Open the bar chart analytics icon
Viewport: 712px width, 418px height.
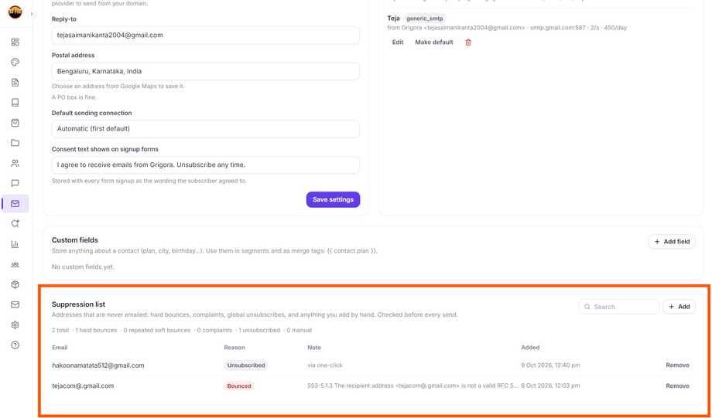[15, 244]
